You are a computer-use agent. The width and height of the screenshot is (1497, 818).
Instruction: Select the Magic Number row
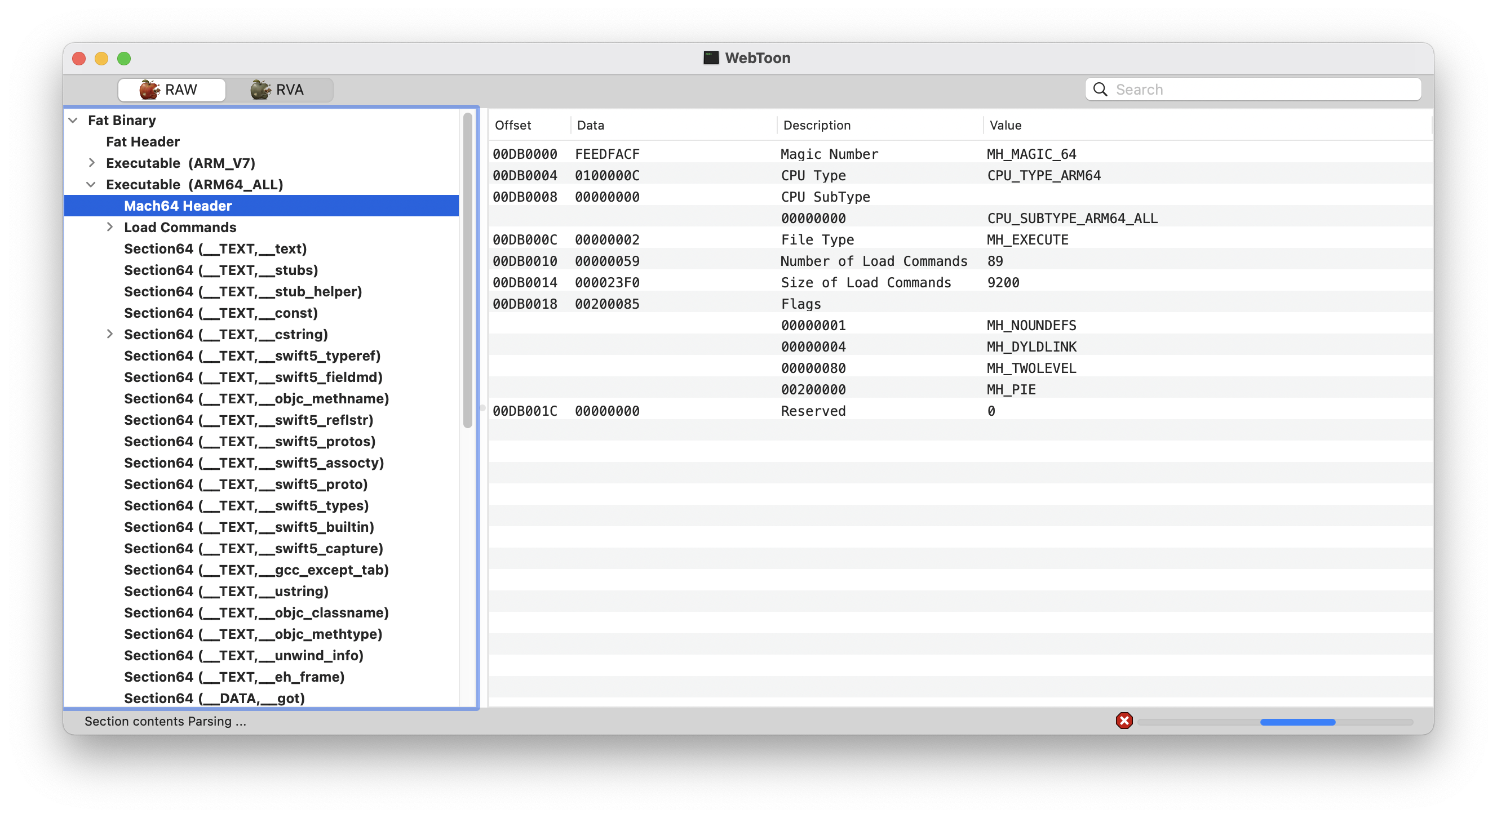pos(960,154)
